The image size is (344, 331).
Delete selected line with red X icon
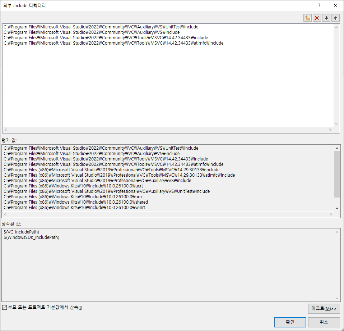(x=317, y=18)
